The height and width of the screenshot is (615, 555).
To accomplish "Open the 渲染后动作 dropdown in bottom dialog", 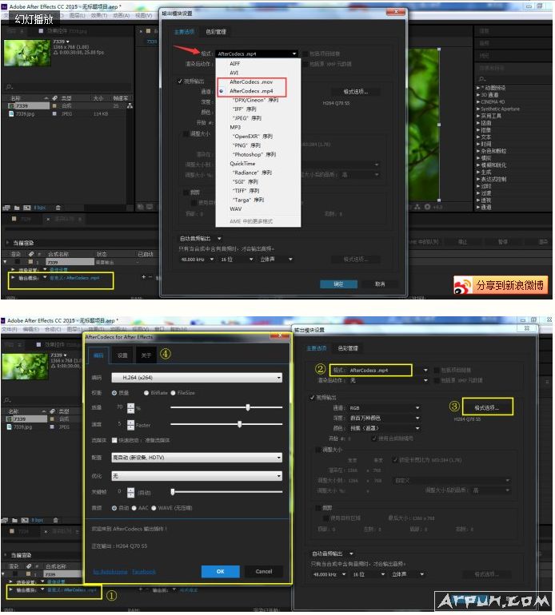I will tap(388, 380).
